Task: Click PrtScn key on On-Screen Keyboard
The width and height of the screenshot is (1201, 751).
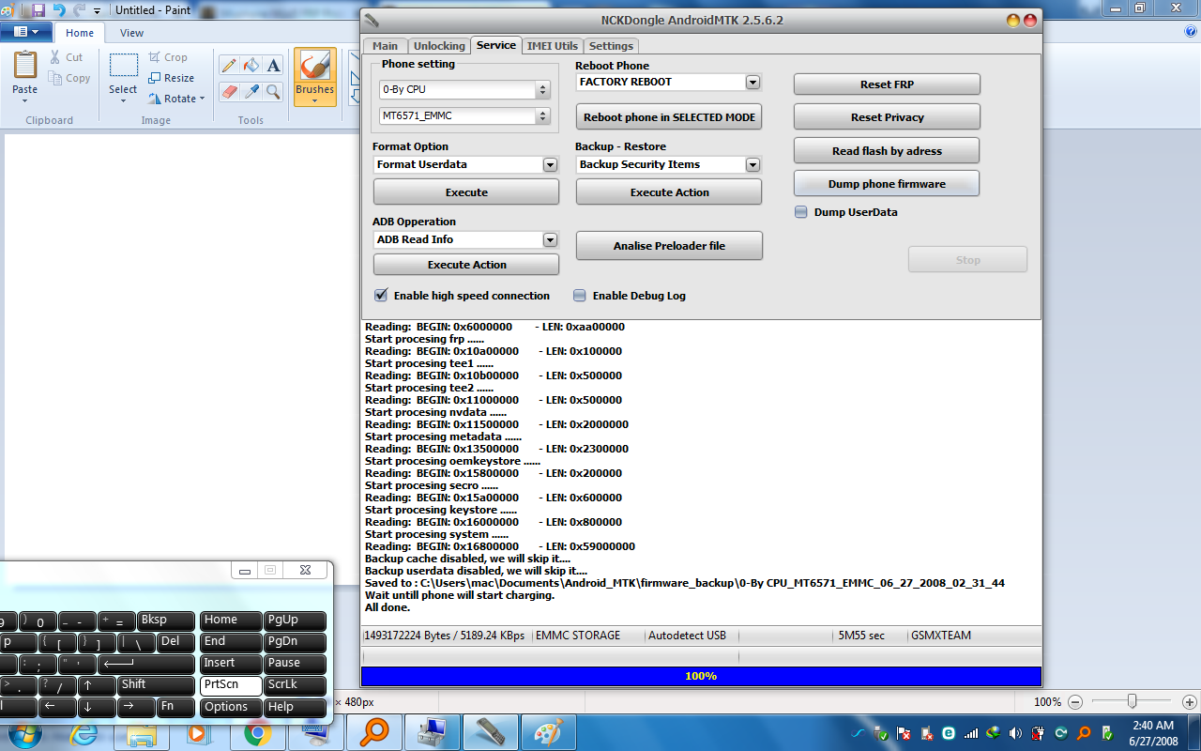Action: coord(231,684)
